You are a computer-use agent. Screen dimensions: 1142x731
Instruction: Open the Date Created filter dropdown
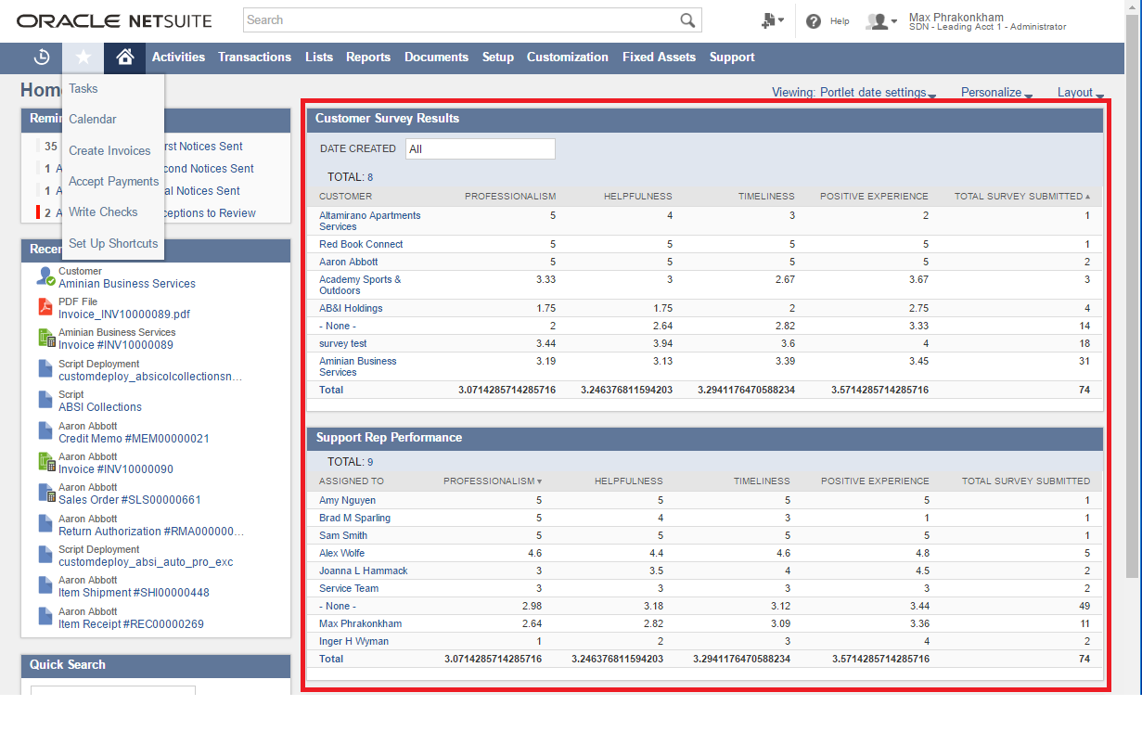pos(481,148)
